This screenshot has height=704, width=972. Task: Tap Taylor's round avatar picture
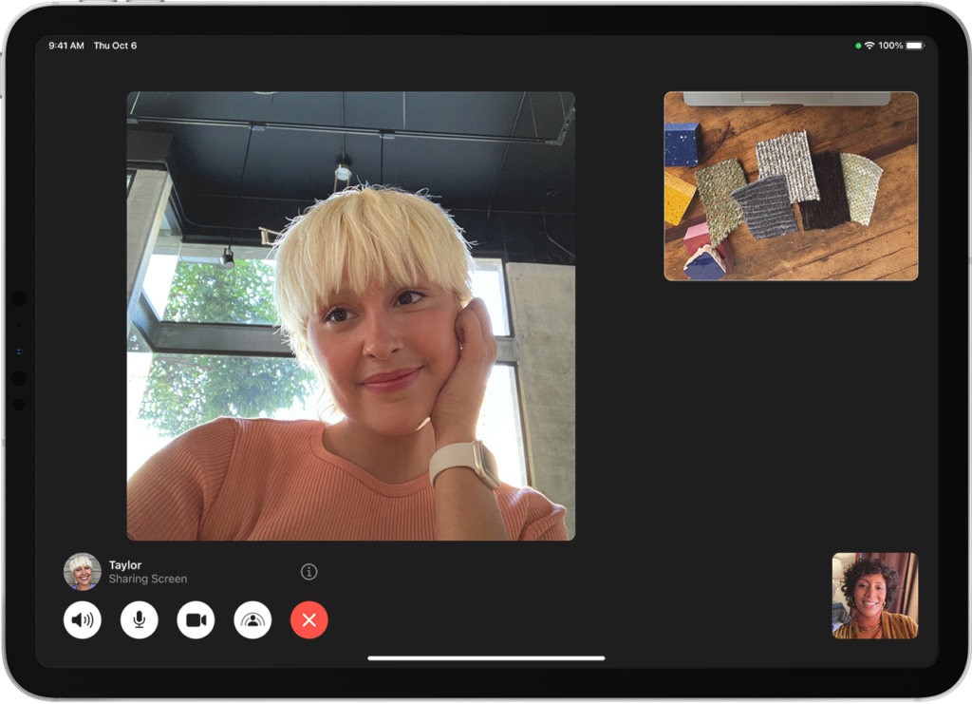click(x=83, y=572)
